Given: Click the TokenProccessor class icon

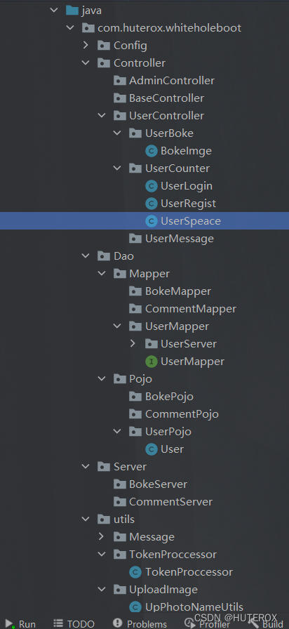Looking at the screenshot, I should pos(135,572).
